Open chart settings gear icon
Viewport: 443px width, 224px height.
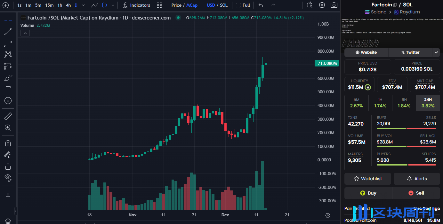pyautogui.click(x=322, y=5)
